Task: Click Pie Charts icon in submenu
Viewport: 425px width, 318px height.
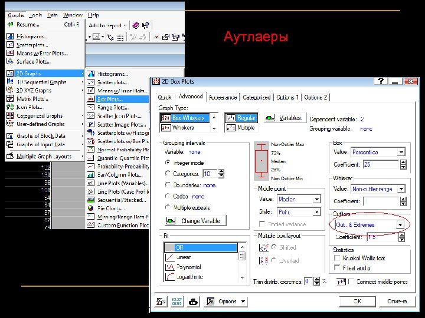Action: [91, 208]
